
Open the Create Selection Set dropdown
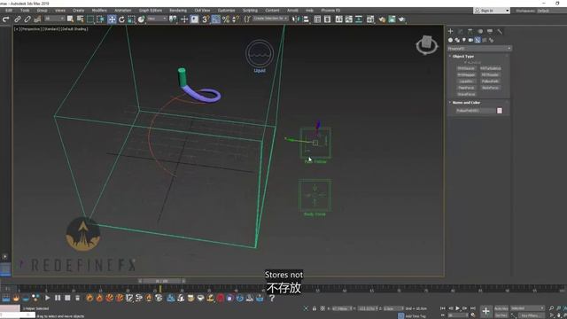[x=269, y=19]
